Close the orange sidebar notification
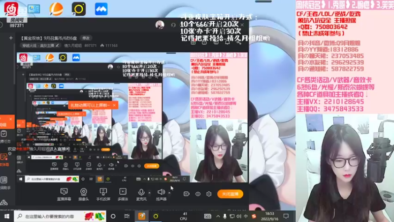The image size is (394, 222). [10, 119]
